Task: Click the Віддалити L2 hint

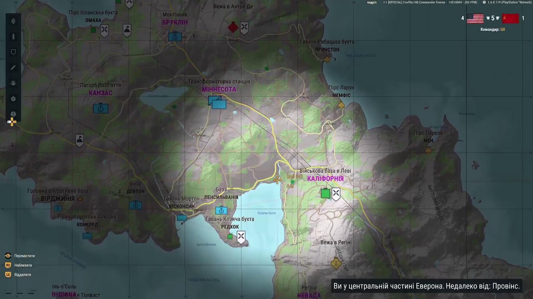Action: tap(18, 274)
